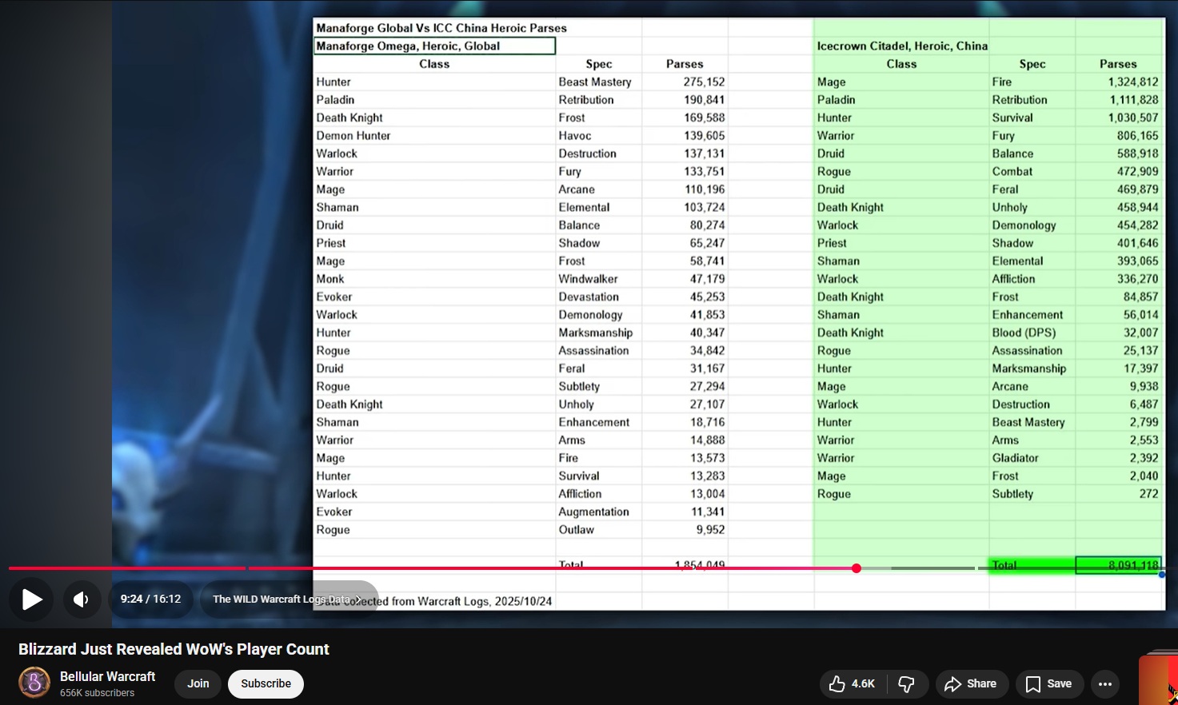
Task: Click the red progress bar scrubber handle
Action: pos(857,568)
